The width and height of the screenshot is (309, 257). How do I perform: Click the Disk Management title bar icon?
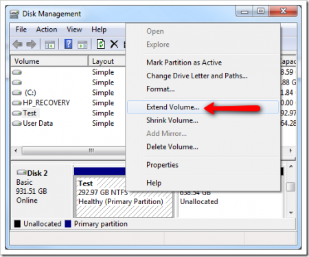[14, 14]
